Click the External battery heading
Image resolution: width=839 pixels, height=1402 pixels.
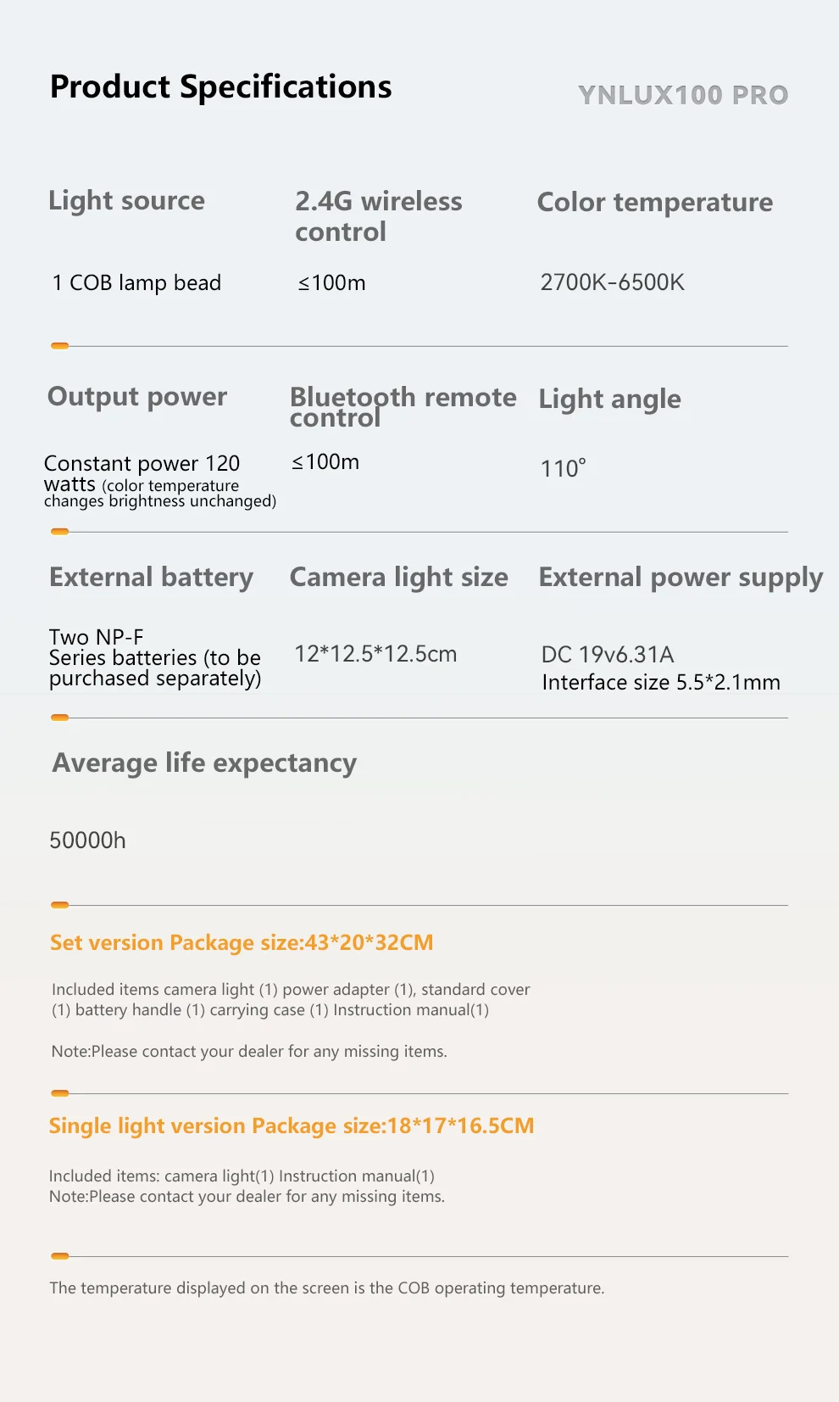[x=151, y=578]
